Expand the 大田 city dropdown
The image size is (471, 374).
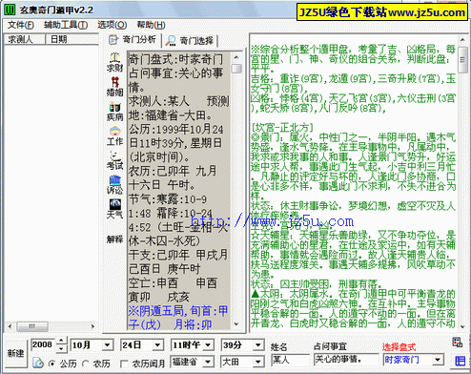(x=258, y=362)
